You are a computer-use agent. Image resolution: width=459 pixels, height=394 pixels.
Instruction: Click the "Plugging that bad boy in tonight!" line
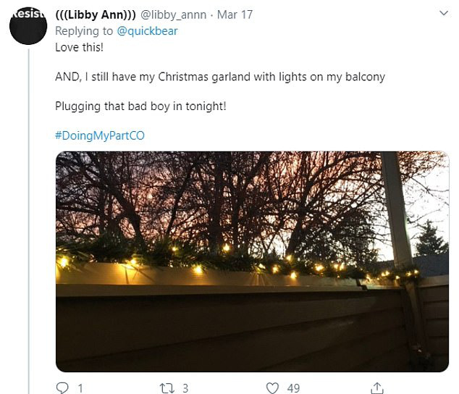click(140, 106)
